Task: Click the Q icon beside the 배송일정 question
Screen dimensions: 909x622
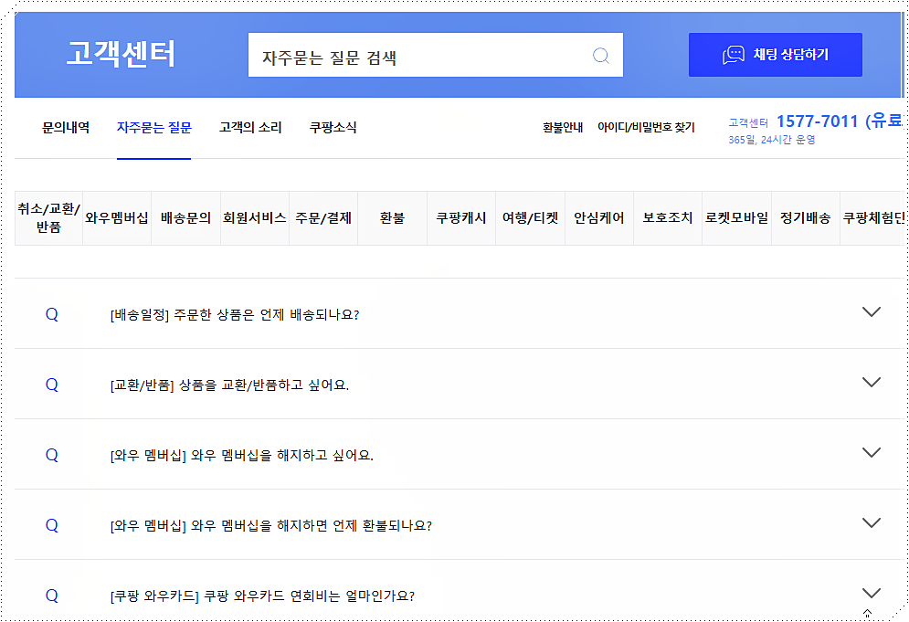Action: point(52,313)
